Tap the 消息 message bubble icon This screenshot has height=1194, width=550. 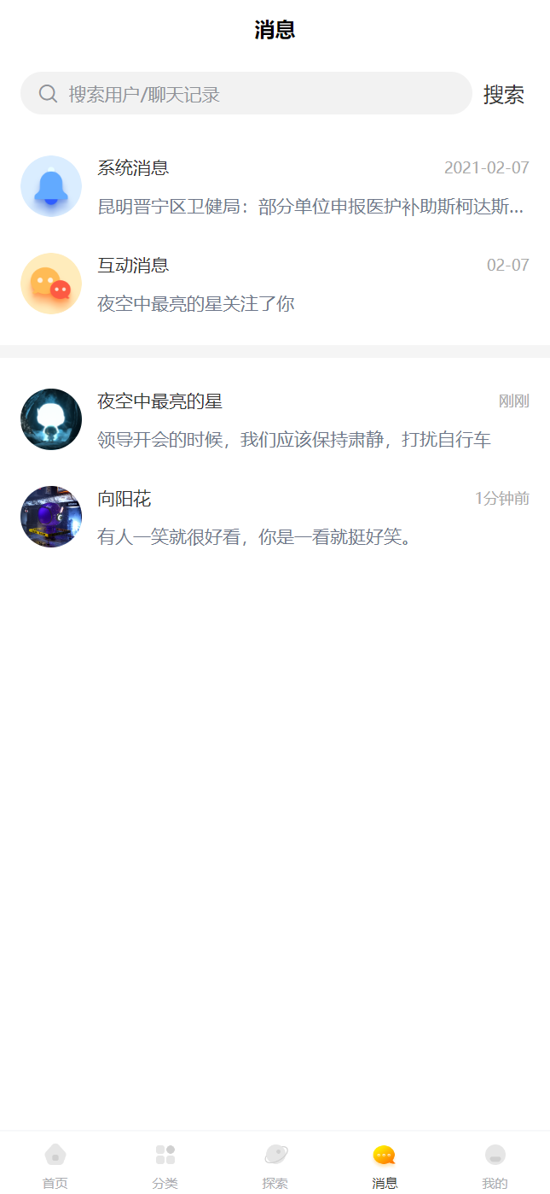pyautogui.click(x=385, y=1155)
